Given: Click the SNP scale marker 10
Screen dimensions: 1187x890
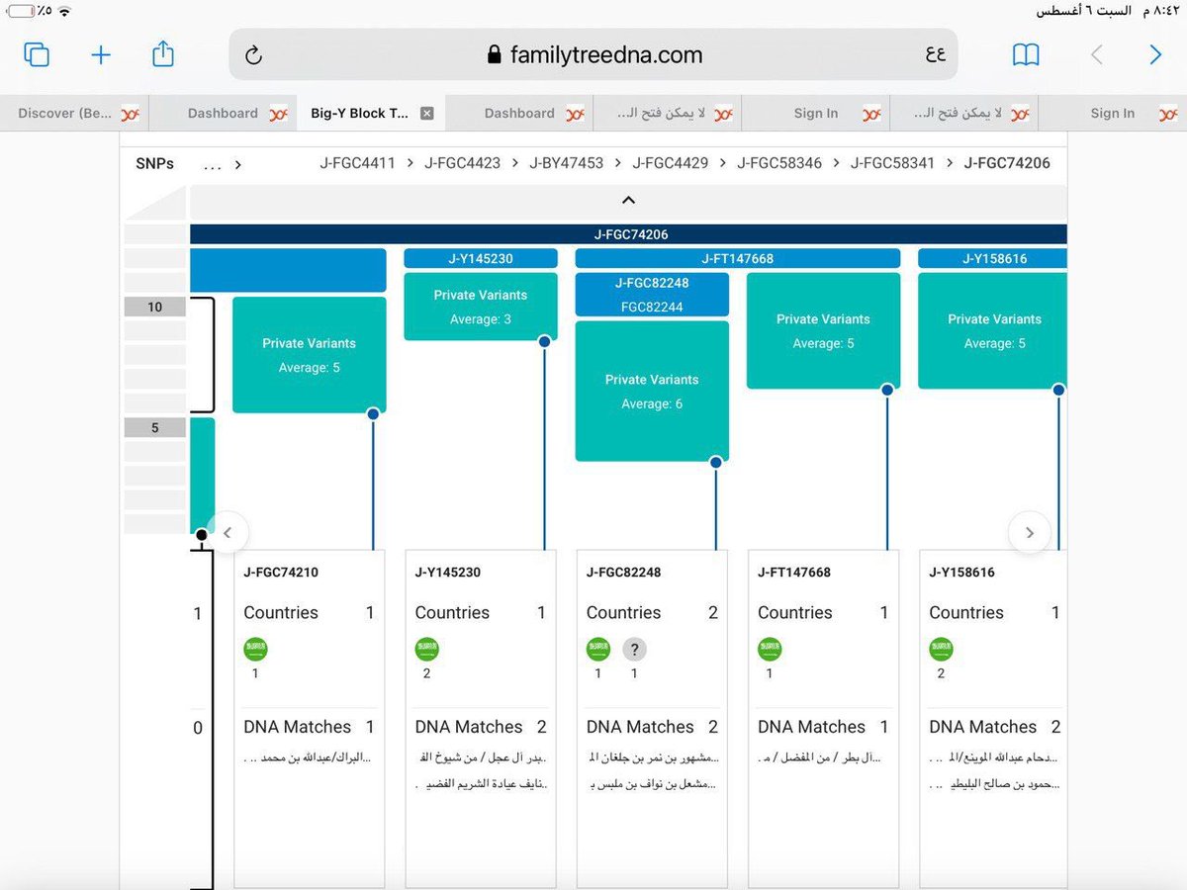Looking at the screenshot, I should click(154, 307).
